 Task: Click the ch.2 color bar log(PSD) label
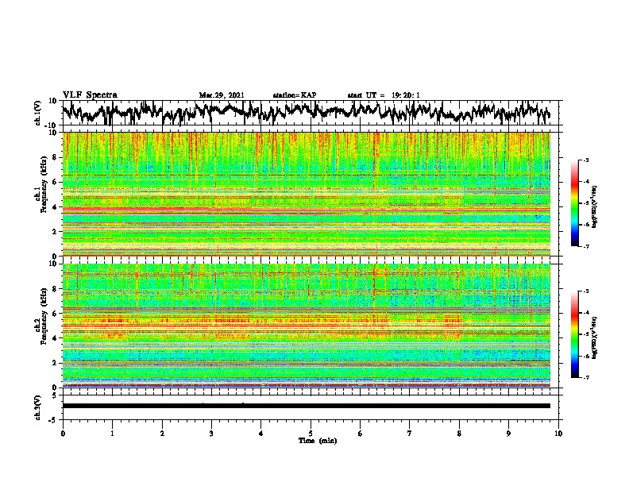tap(596, 338)
